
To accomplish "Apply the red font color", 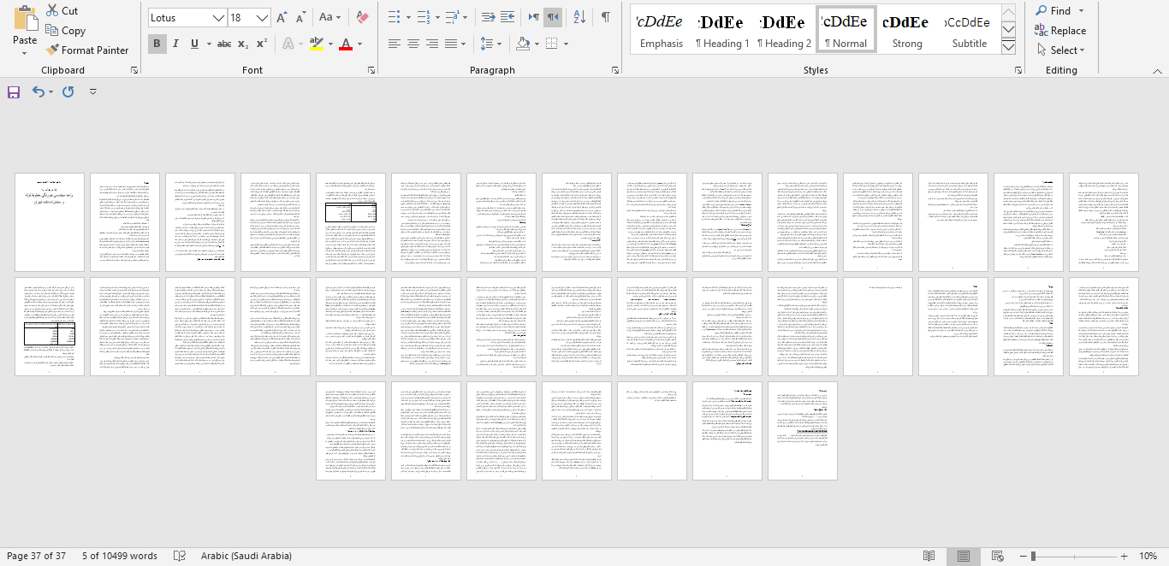I will coord(346,44).
